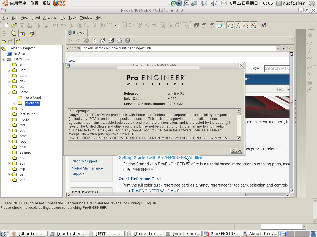The height and width of the screenshot is (237, 317).
Task: Open the Favorites navigator tab icon
Action: coord(23,34)
